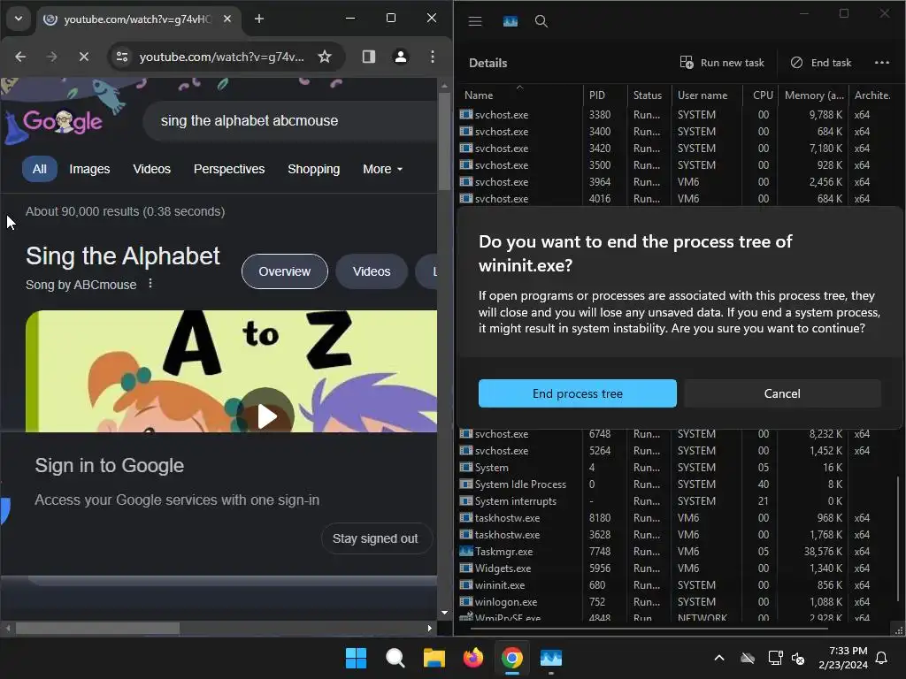This screenshot has width=906, height=679.
Task: Open taskbar Search
Action: [x=395, y=658]
